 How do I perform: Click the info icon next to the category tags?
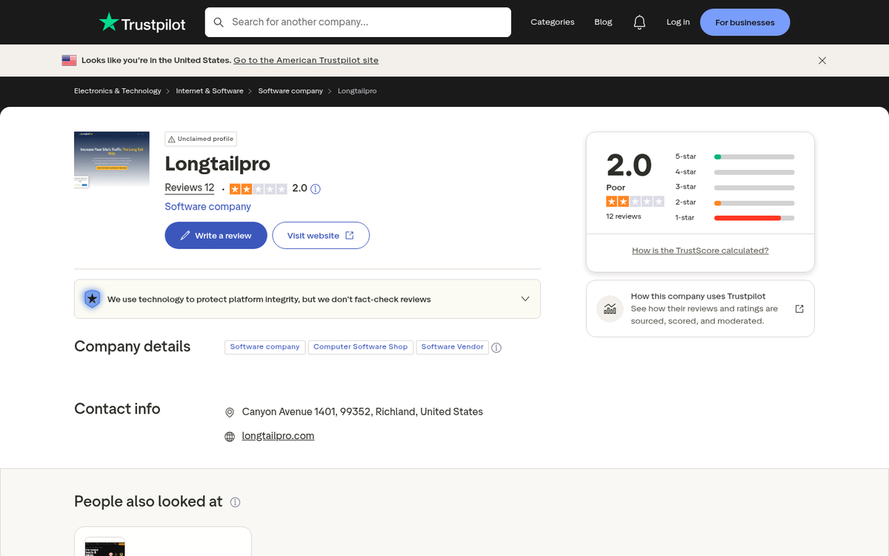[496, 347]
